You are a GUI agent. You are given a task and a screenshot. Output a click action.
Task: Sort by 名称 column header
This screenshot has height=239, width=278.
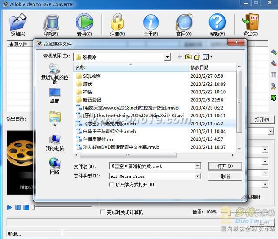pos(130,67)
